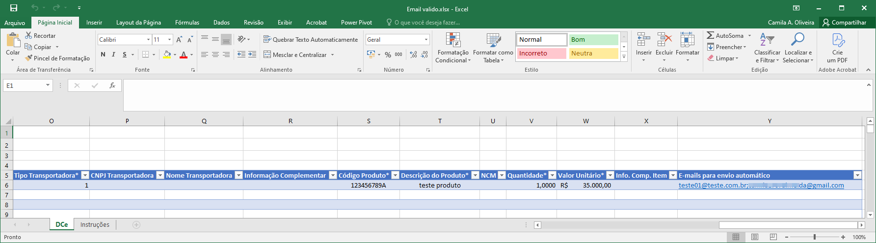Click Excluir cells icon
Viewport: 876px width, 243px height.
point(664,40)
